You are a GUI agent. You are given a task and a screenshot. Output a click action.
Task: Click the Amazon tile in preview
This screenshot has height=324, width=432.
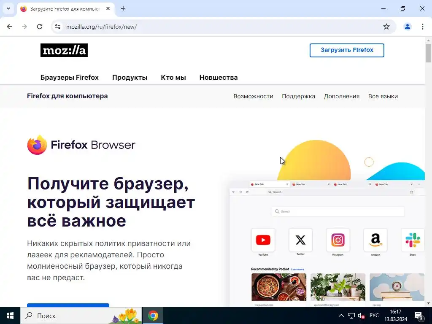click(x=375, y=240)
